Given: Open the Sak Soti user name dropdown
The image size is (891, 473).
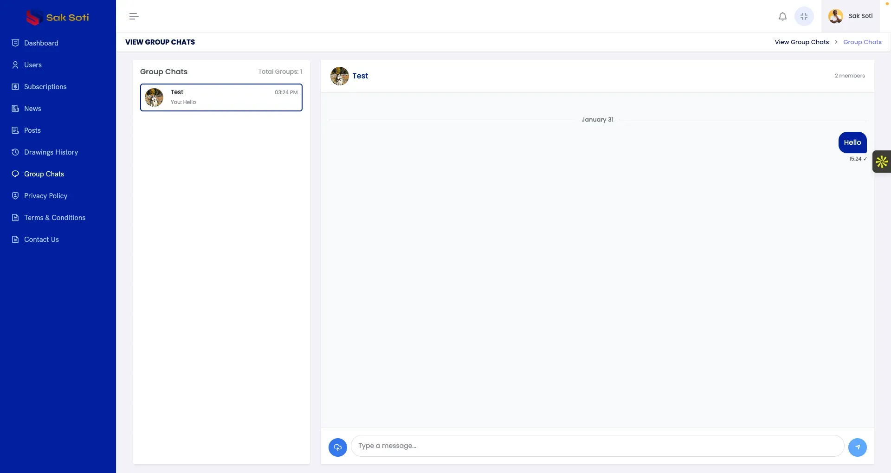Looking at the screenshot, I should [x=860, y=16].
